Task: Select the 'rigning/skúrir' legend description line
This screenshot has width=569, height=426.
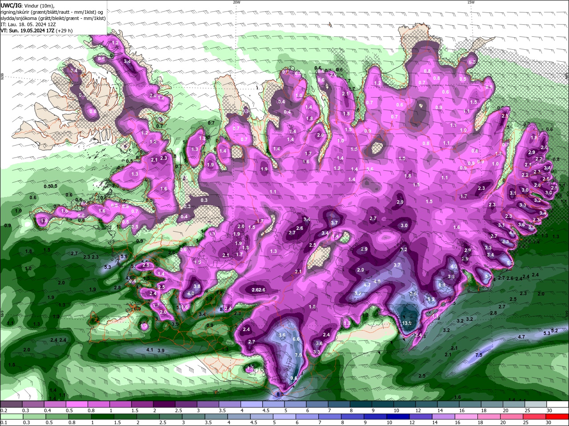Action: pos(52,12)
